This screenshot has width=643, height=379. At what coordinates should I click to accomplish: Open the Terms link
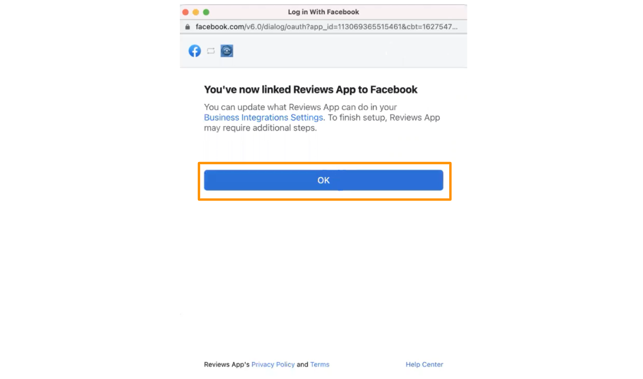(x=320, y=365)
